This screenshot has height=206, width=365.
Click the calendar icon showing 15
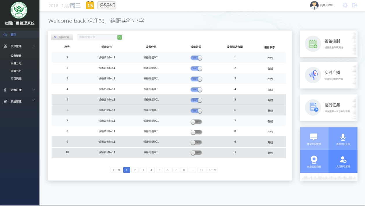tap(90, 5)
